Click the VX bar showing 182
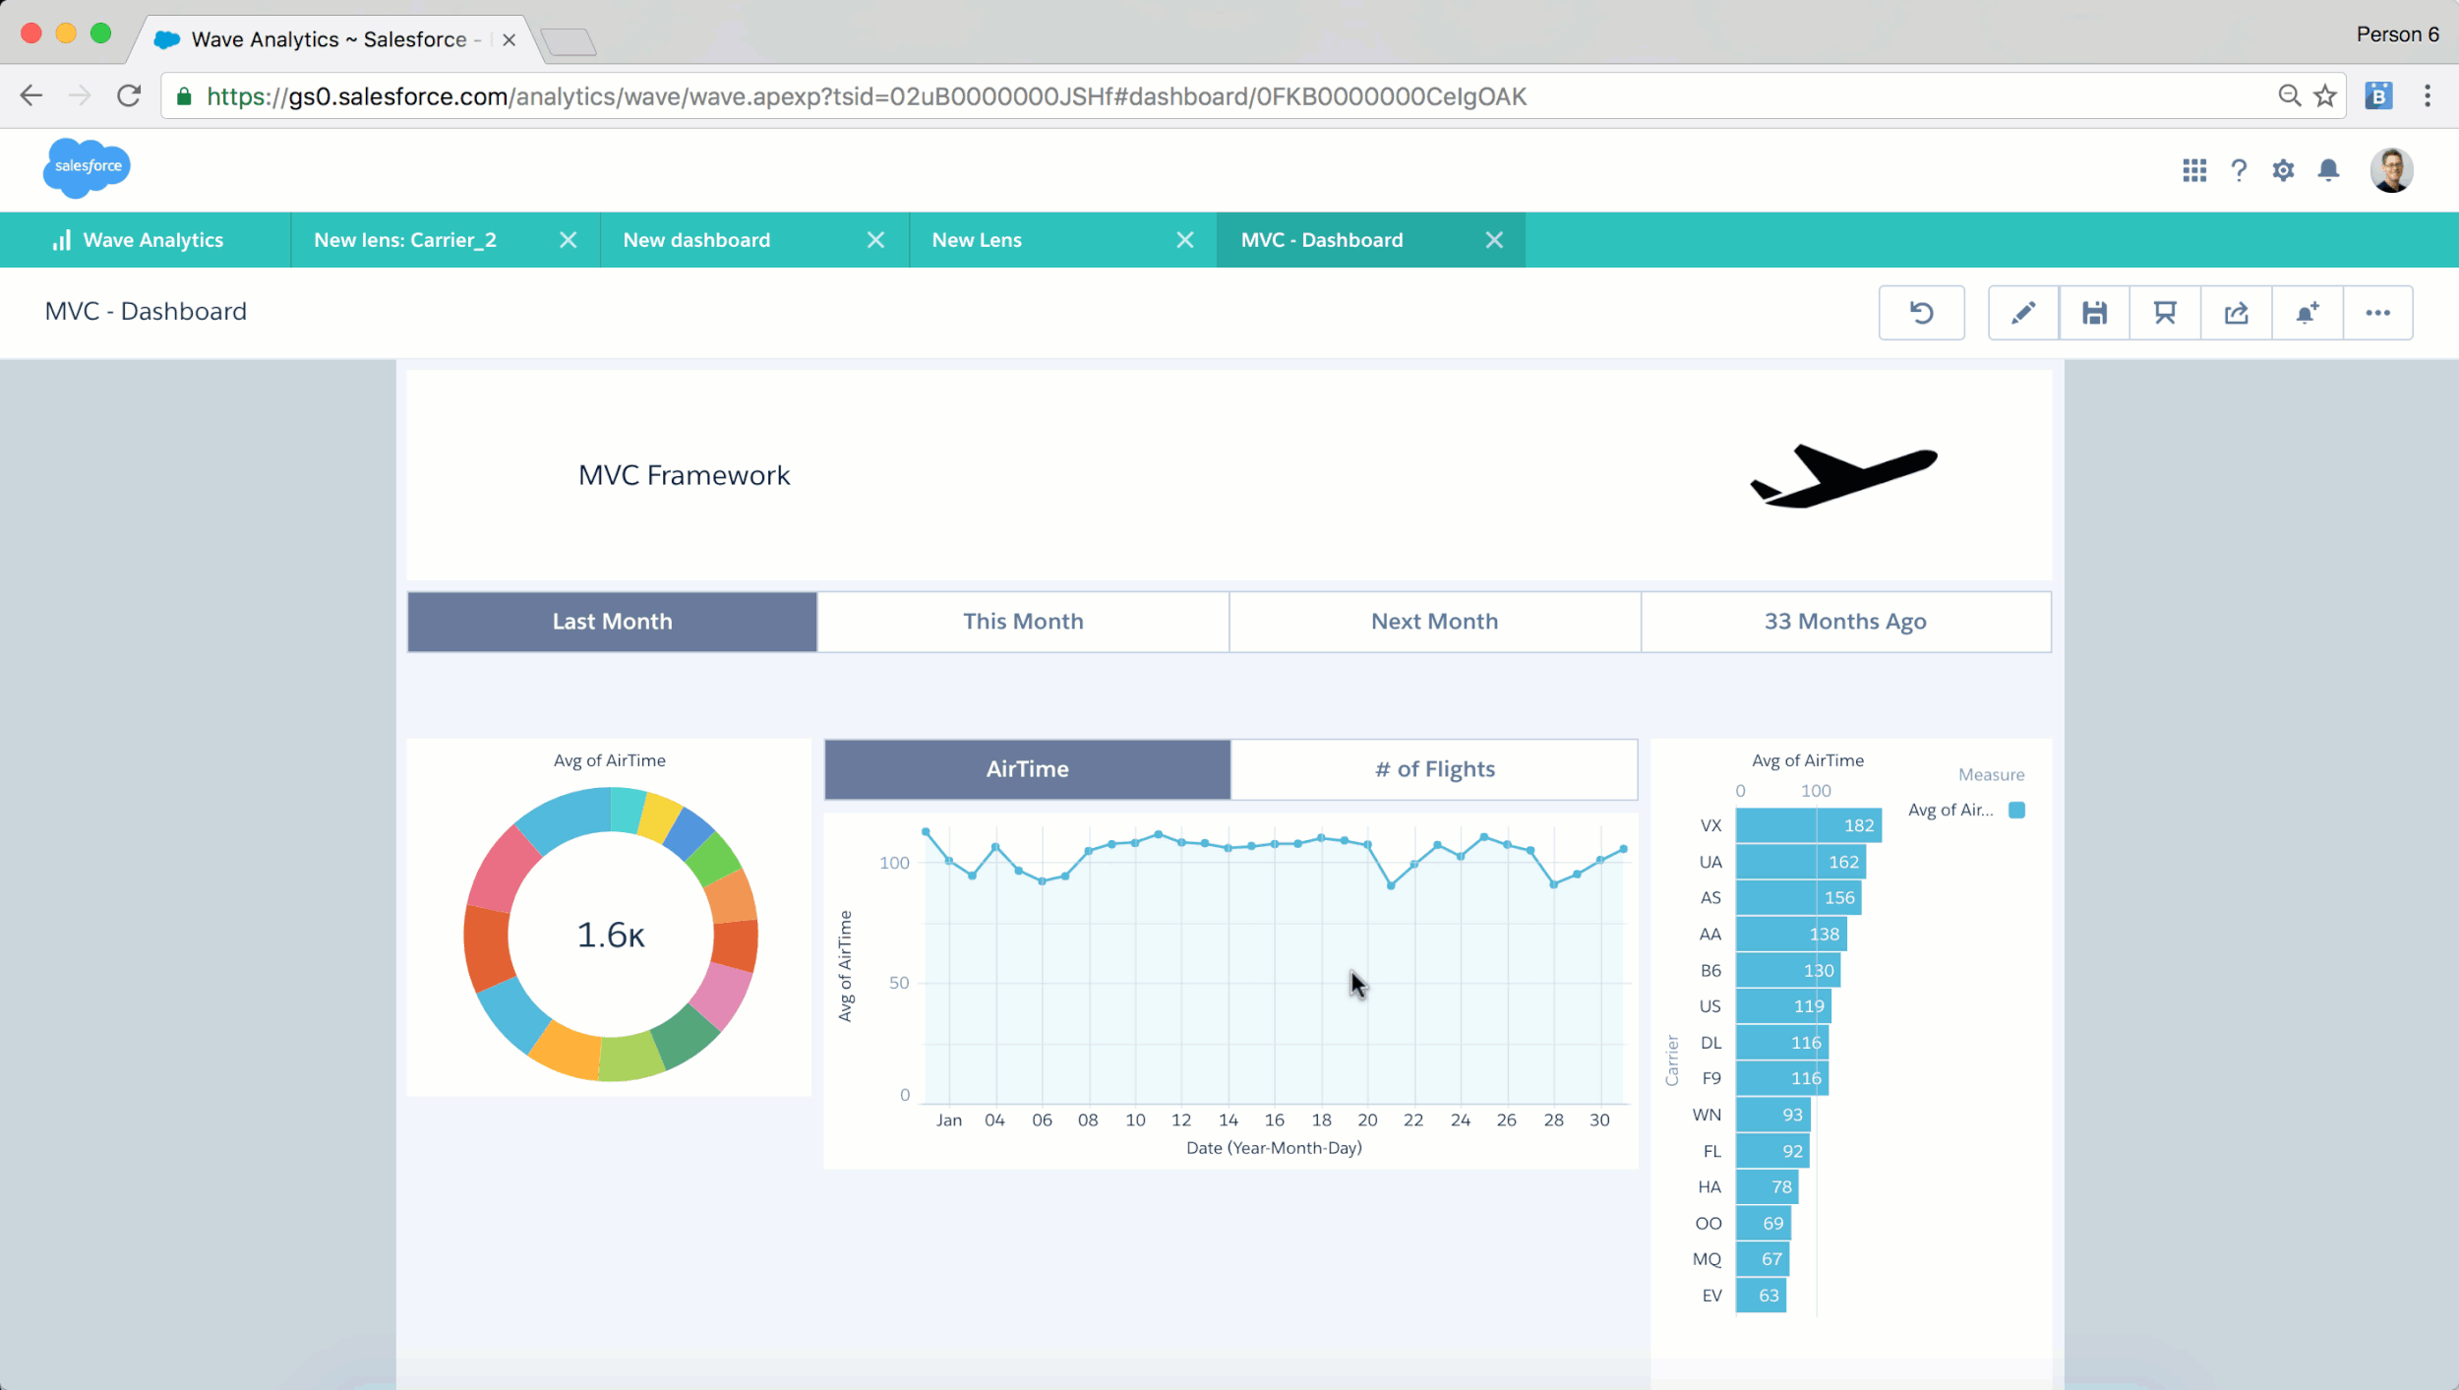2459x1390 pixels. point(1808,825)
